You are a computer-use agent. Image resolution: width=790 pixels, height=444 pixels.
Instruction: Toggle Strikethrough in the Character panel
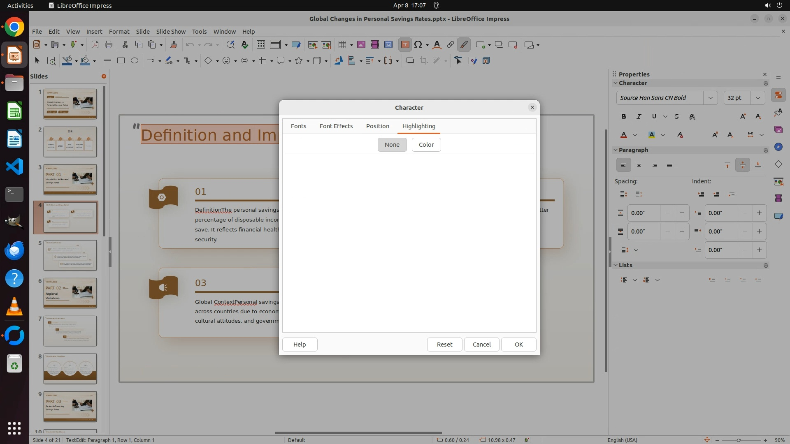[x=677, y=117]
